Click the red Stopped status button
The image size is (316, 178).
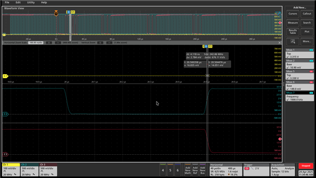pyautogui.click(x=306, y=166)
